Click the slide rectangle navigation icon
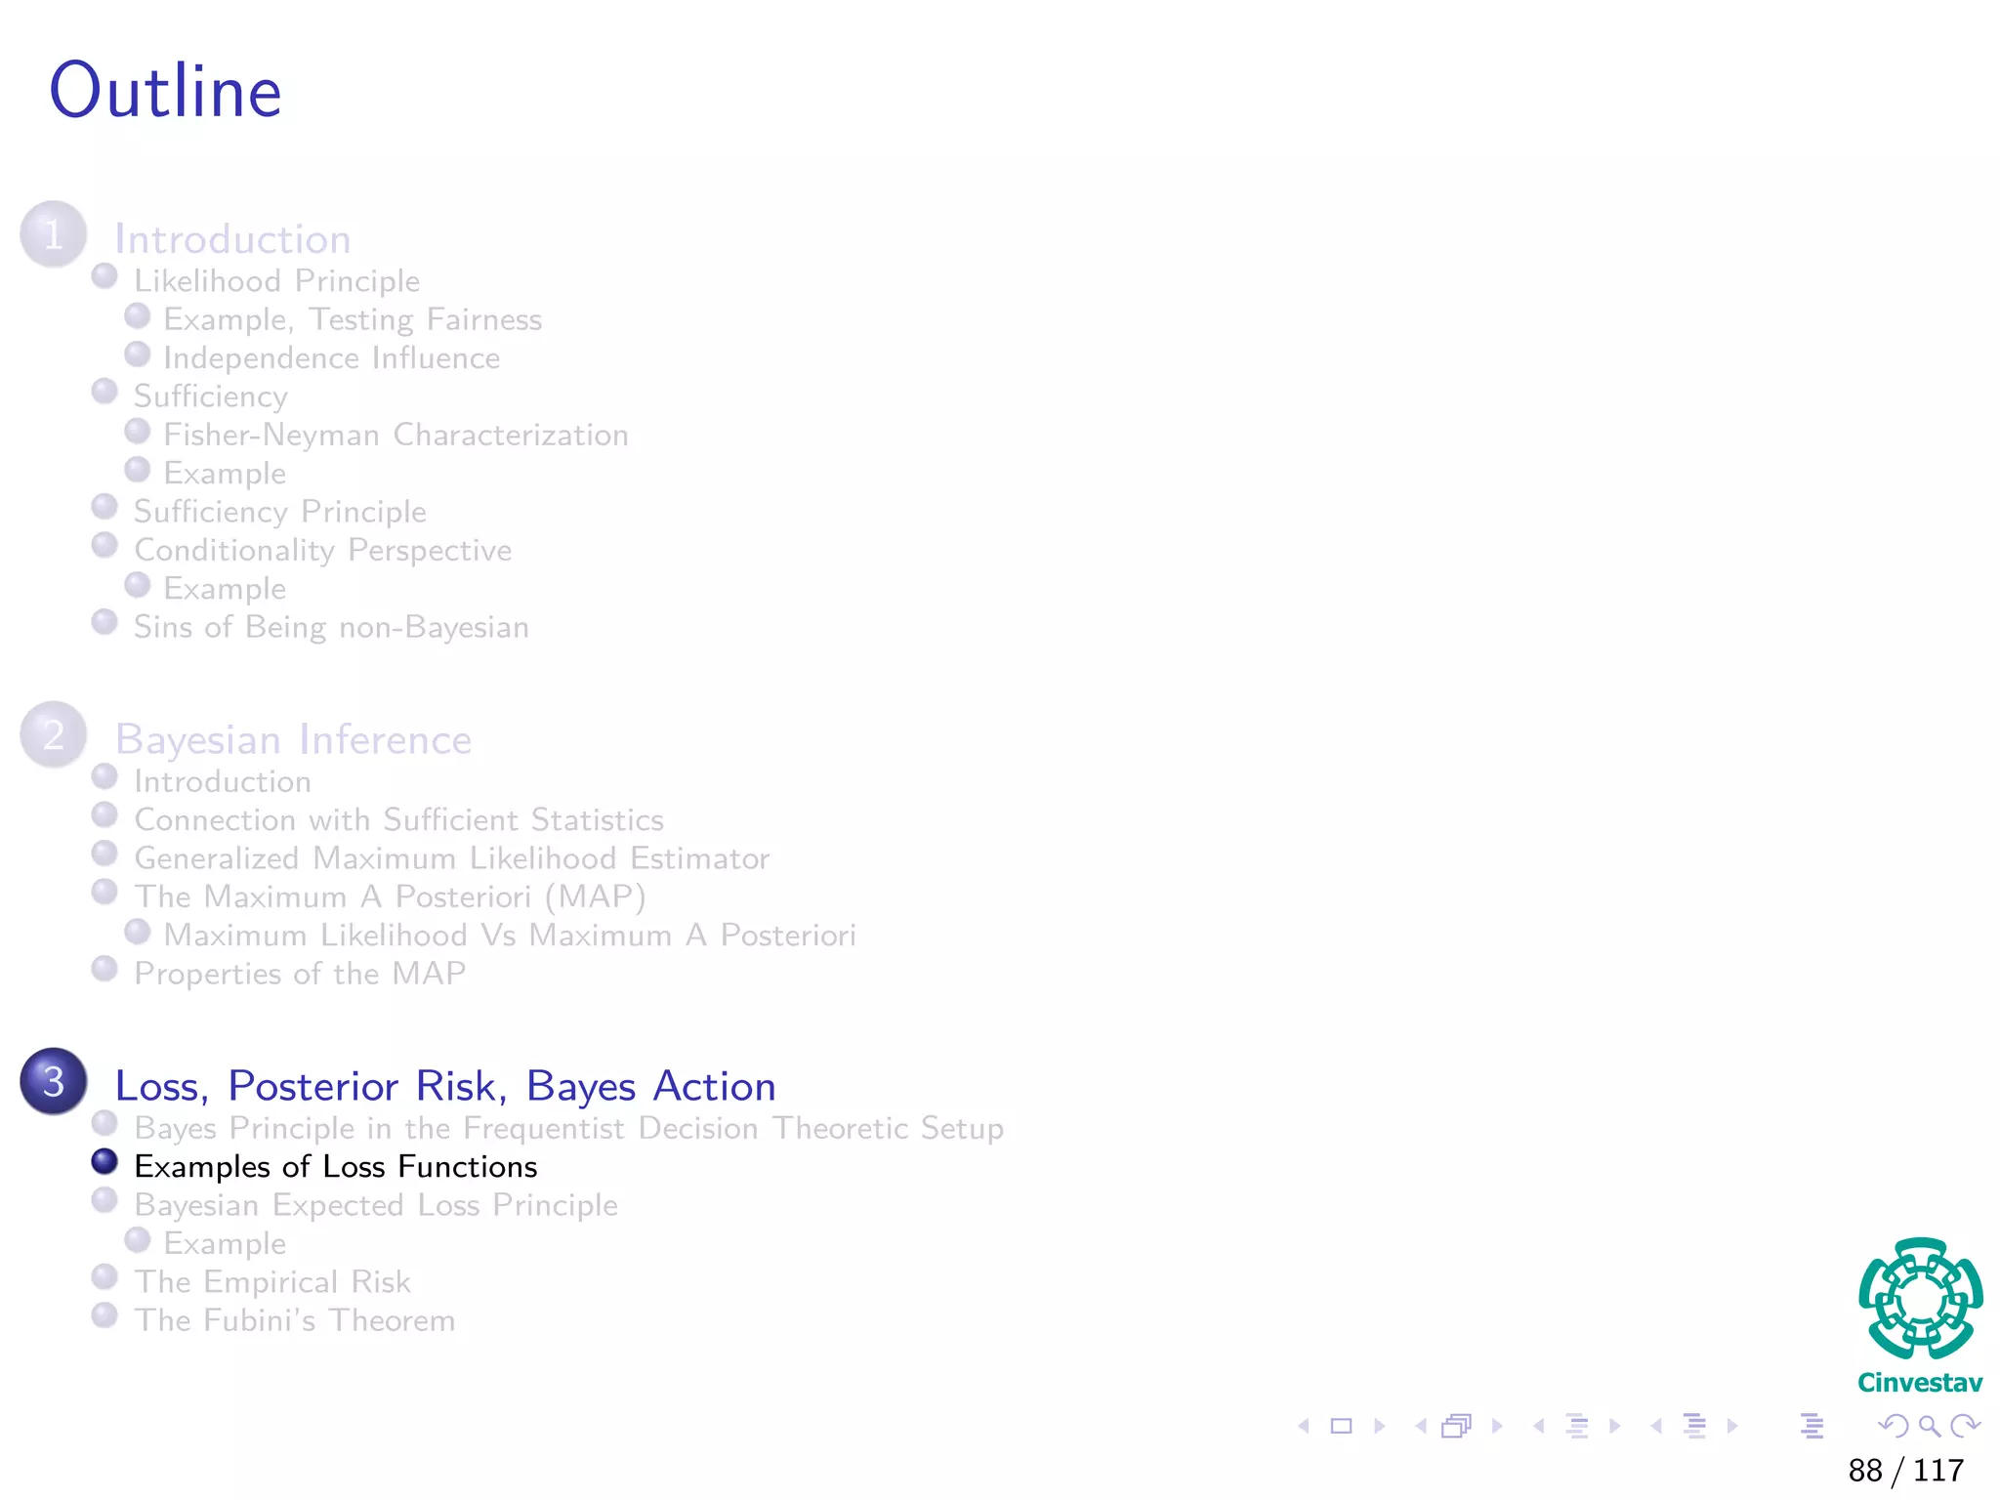Viewport: 2000px width, 1500px height. [1342, 1426]
